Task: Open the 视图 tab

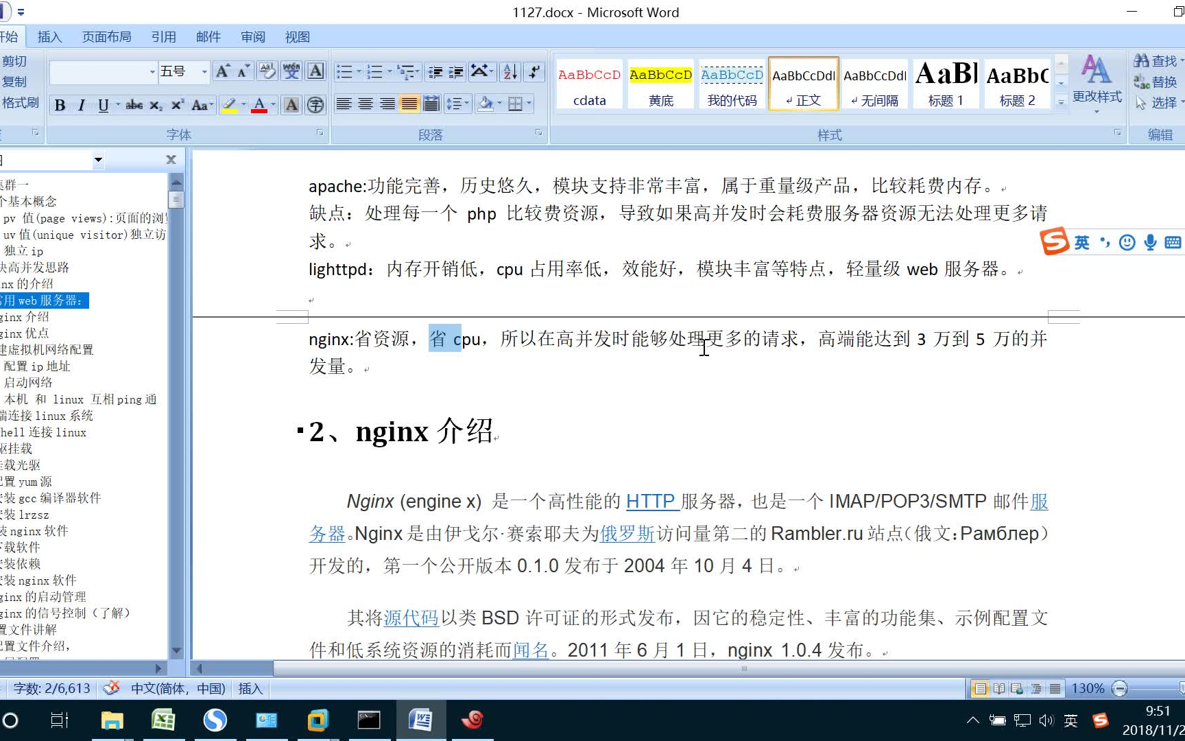Action: [x=297, y=37]
